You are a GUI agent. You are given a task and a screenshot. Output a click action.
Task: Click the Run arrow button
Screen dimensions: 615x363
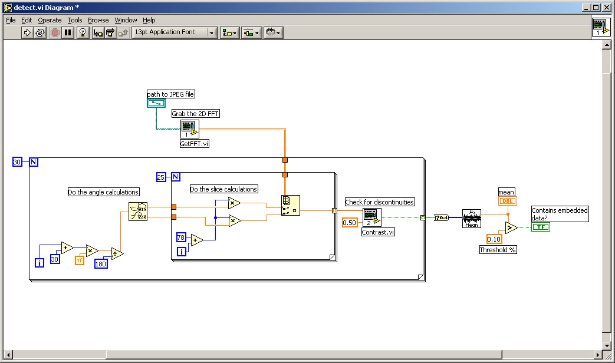pos(27,32)
